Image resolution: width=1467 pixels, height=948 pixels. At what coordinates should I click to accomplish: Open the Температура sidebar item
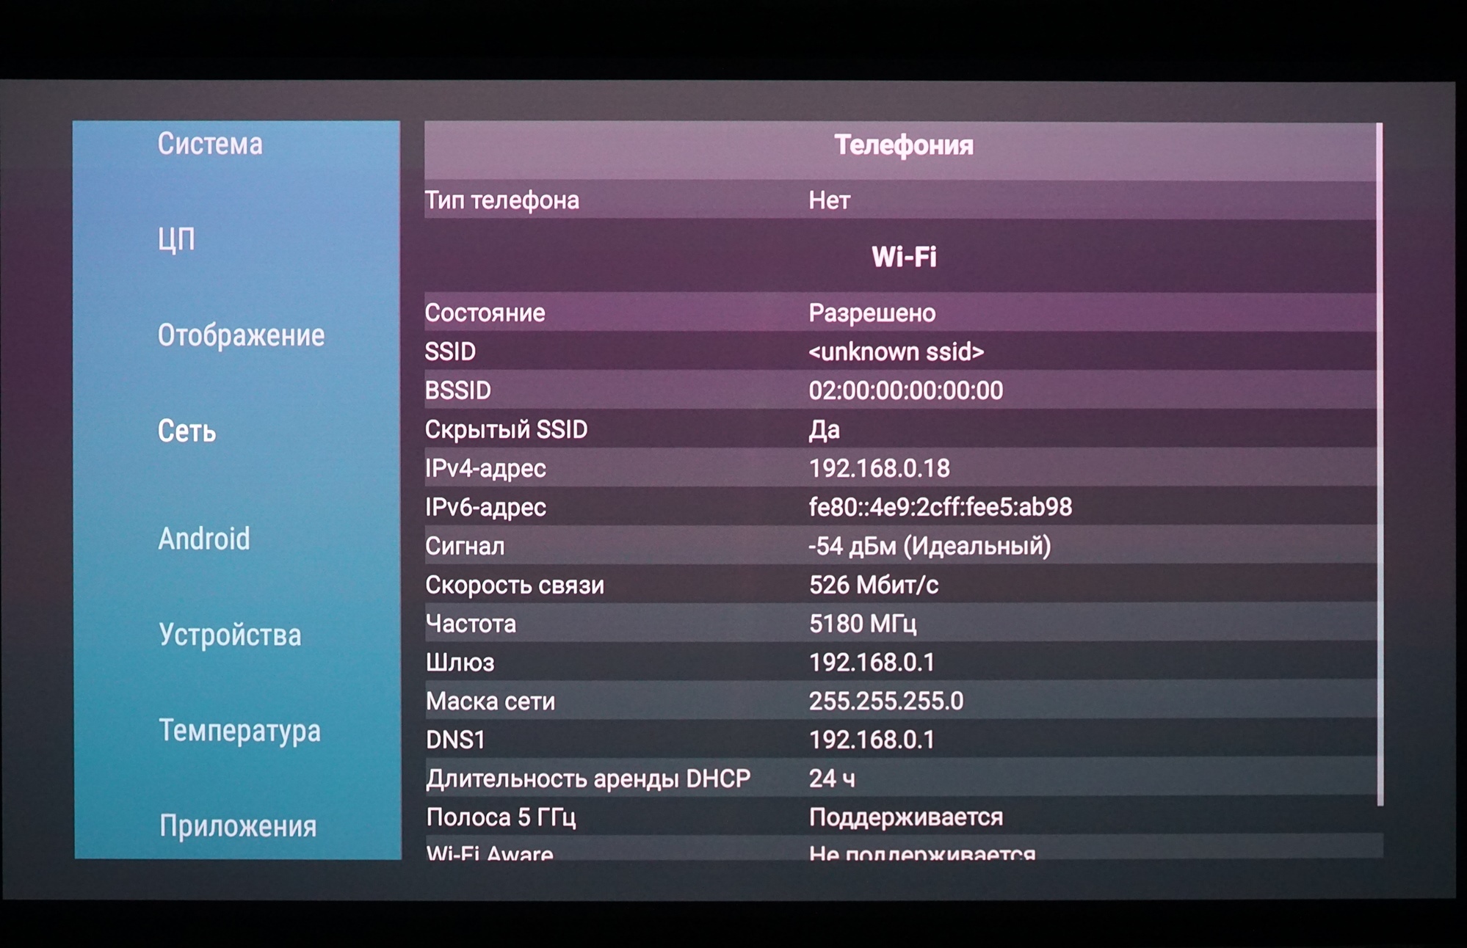(240, 731)
